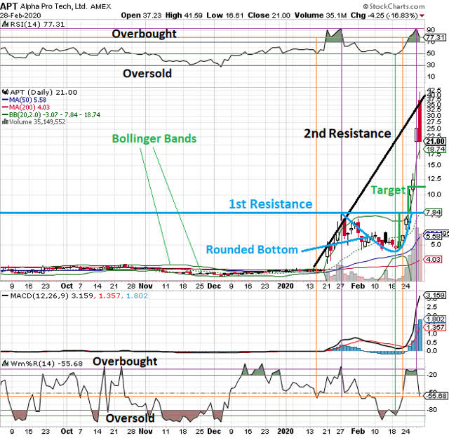
Task: Click the -55.68 Williams %R axis tag
Action: point(436,396)
